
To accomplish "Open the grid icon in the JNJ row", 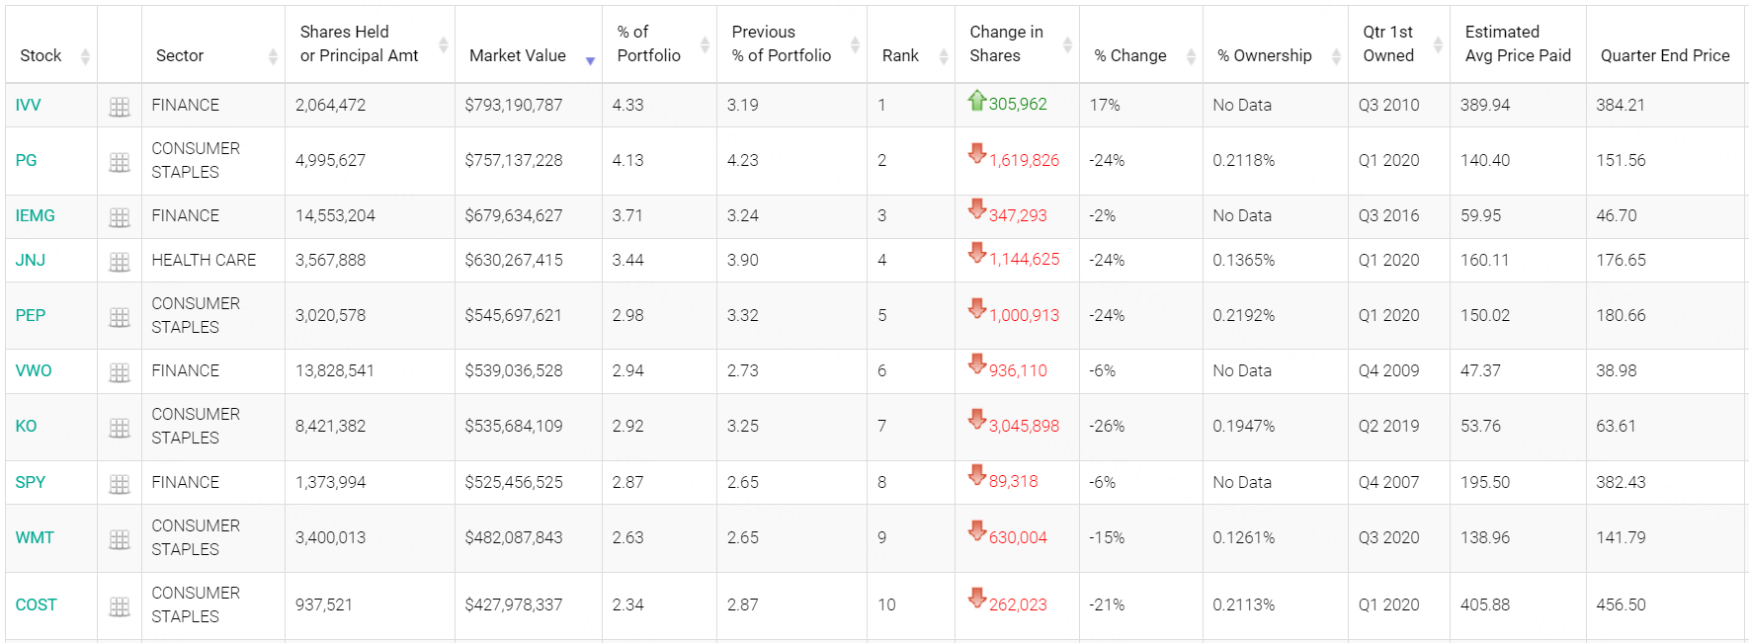I will coord(120,262).
